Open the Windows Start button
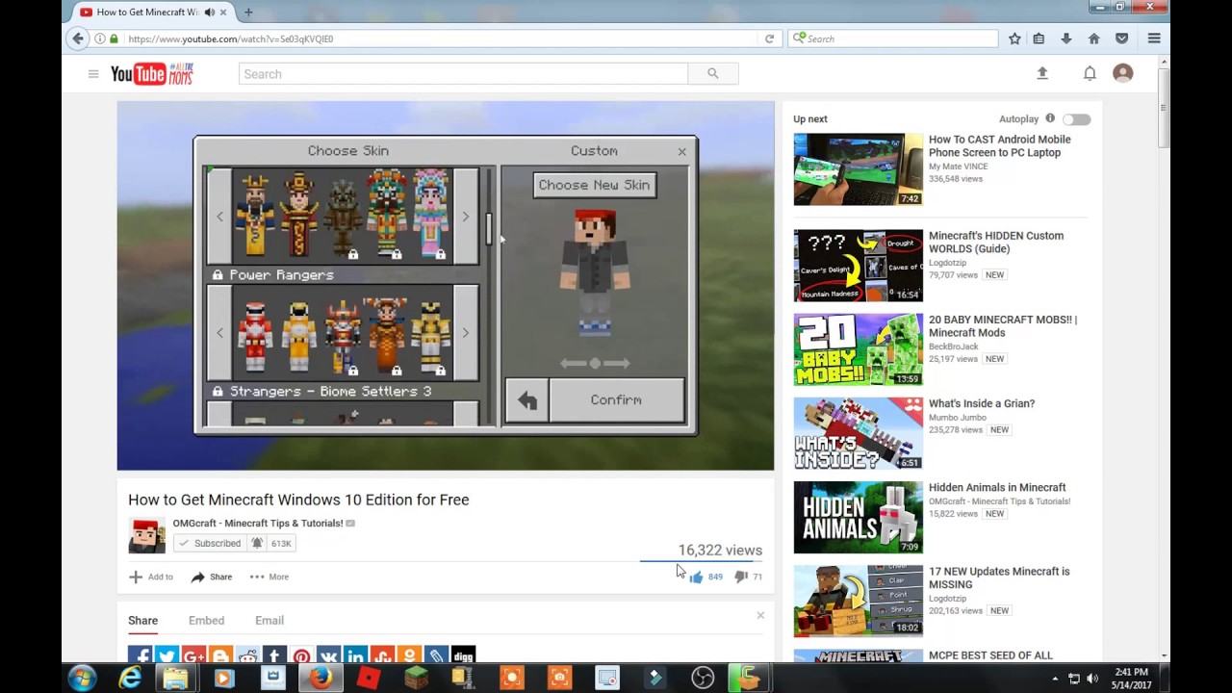The image size is (1232, 693). pos(82,678)
